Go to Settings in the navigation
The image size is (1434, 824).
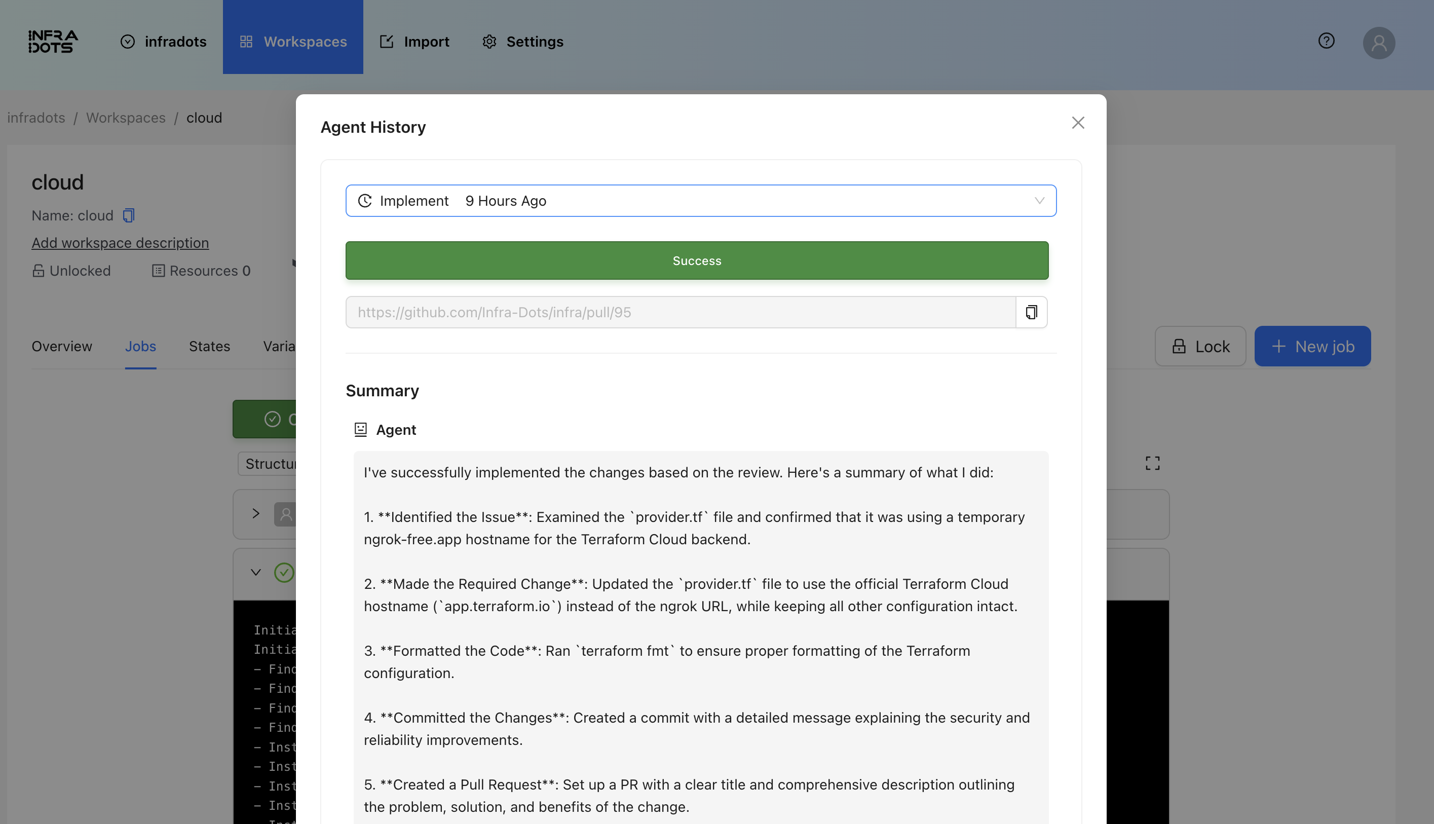coord(523,42)
